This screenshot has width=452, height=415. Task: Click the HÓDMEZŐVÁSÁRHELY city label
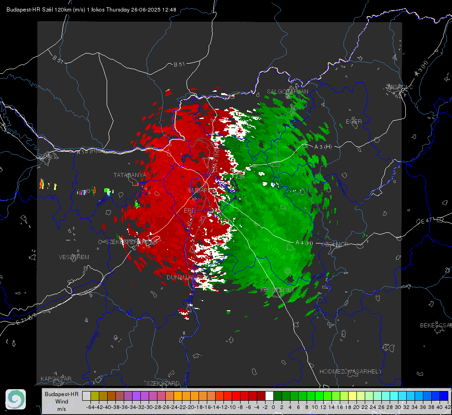coord(351,372)
